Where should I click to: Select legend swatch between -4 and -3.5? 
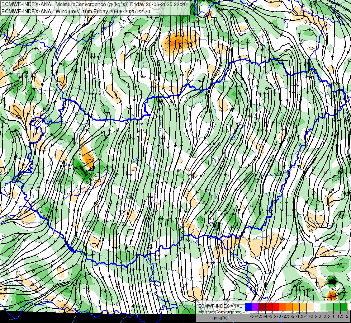coord(269,307)
